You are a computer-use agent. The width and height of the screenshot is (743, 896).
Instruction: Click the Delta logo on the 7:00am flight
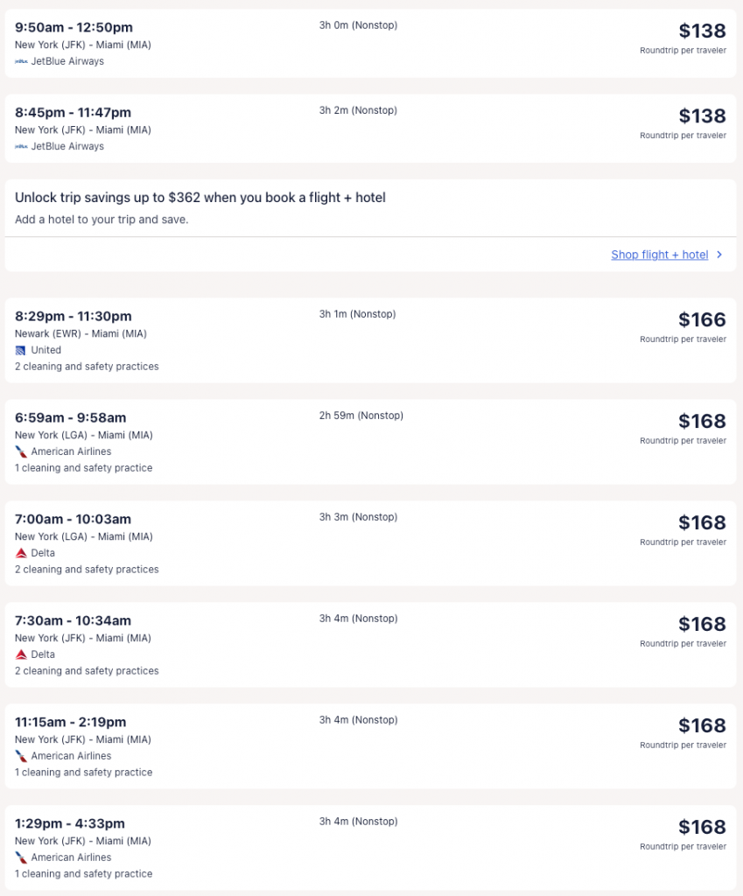[18, 553]
